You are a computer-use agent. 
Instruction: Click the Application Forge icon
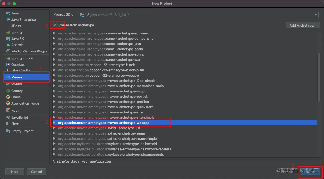pos(8,103)
